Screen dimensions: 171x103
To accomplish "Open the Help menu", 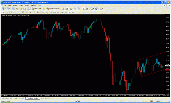I will [x=39, y=5].
